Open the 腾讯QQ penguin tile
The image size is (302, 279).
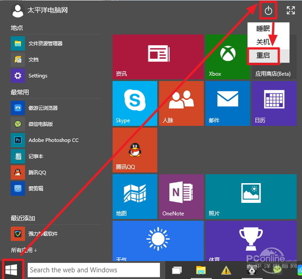coord(134,150)
